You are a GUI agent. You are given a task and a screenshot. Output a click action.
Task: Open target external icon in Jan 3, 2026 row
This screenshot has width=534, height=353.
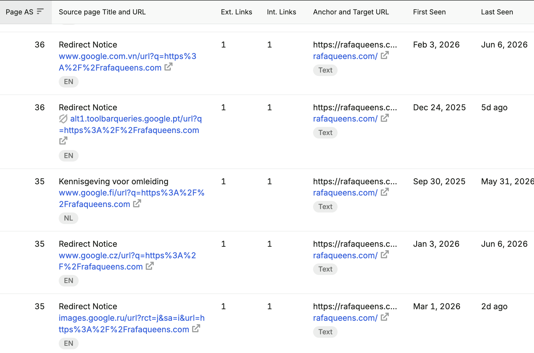click(x=385, y=255)
